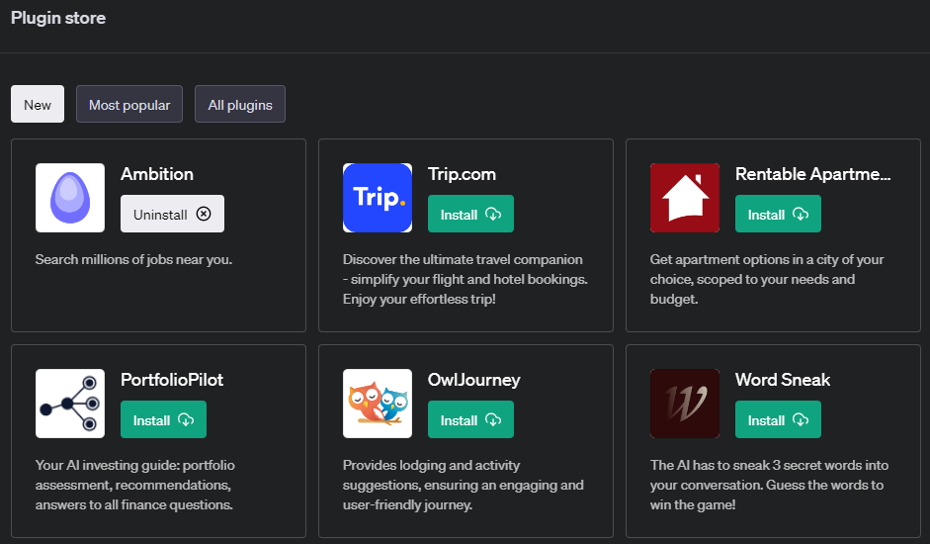Install the Trip.com plugin
Viewport: 930px width, 544px height.
tap(470, 215)
